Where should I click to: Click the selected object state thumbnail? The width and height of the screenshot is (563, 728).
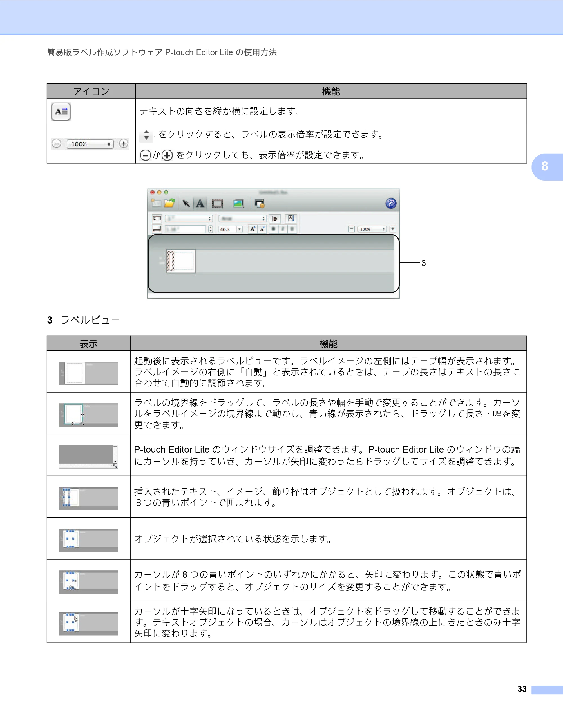click(x=89, y=540)
